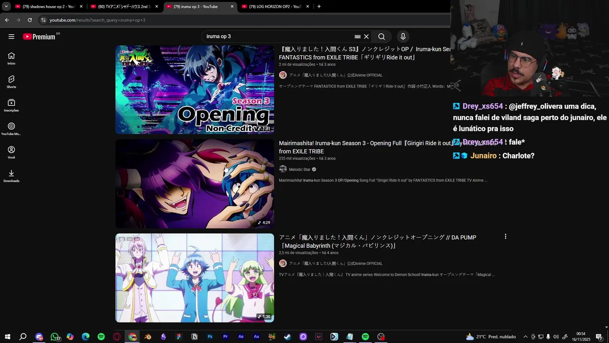Click the address bar URL
609x343 pixels.
click(x=98, y=20)
